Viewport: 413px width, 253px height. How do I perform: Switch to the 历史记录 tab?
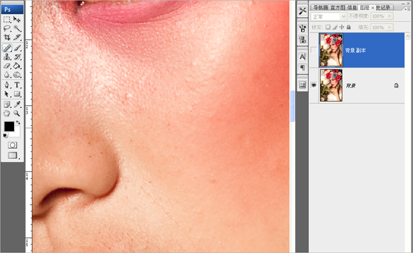coord(384,8)
